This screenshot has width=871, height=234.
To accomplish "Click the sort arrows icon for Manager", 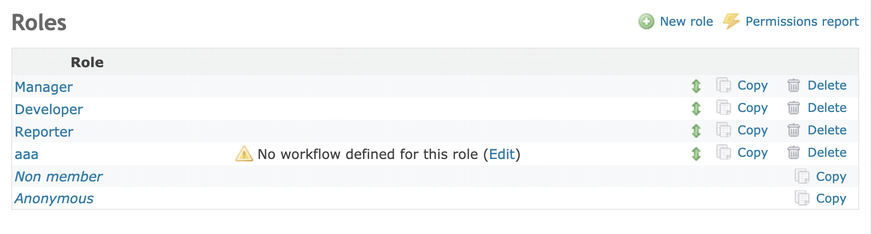I will coord(696,86).
